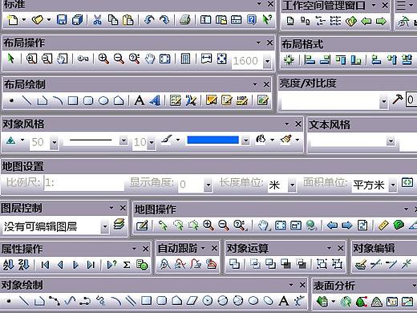
Task: Click the Print icon in standard toolbar
Action: (x=185, y=20)
